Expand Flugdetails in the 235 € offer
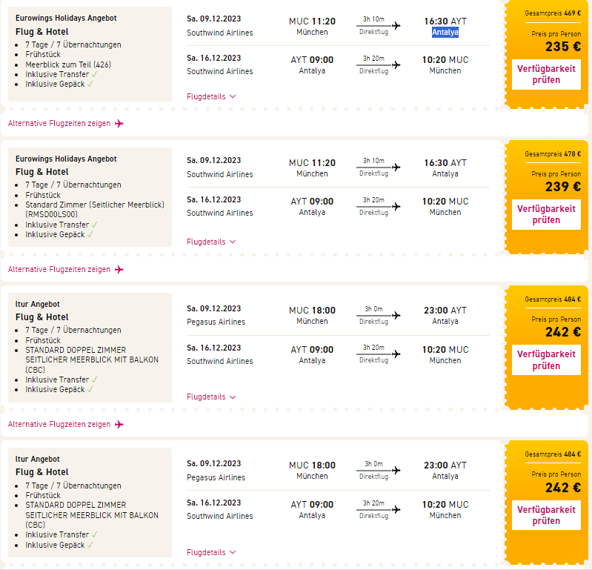Viewport: 592px width, 570px height. pyautogui.click(x=211, y=96)
